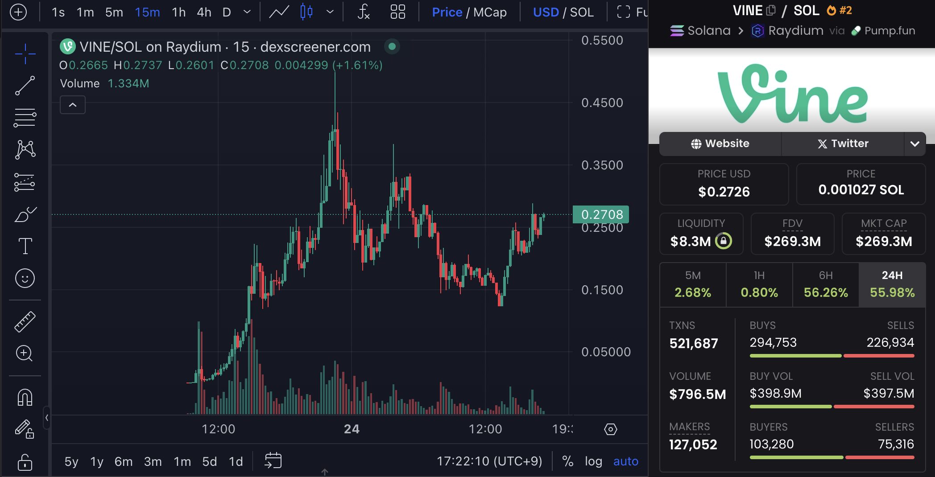Expand more links next to Twitter
Image resolution: width=935 pixels, height=477 pixels.
(914, 144)
